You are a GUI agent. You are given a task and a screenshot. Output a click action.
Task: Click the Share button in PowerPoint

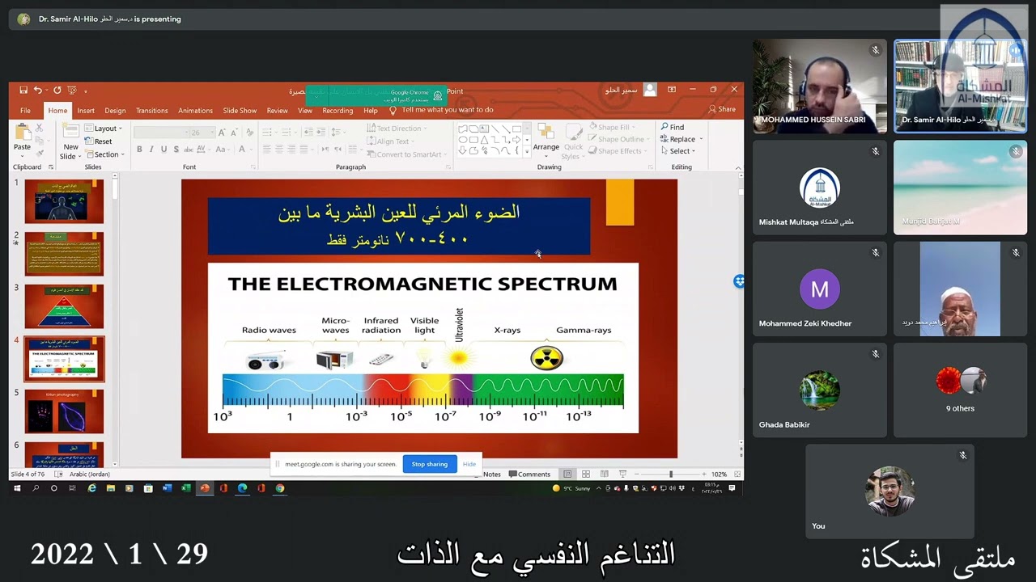point(722,109)
